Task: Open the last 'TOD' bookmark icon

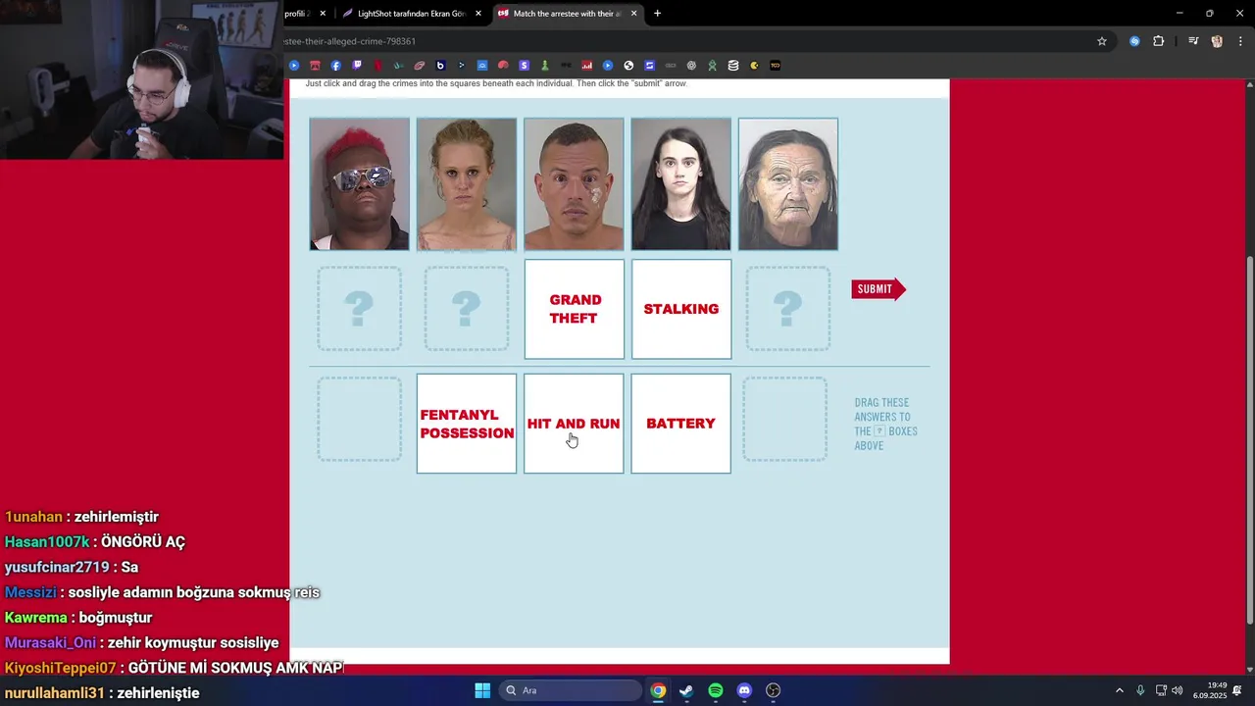Action: 775,66
